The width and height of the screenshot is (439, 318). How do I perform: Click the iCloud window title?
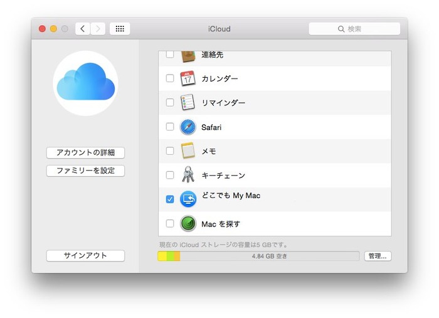point(219,29)
